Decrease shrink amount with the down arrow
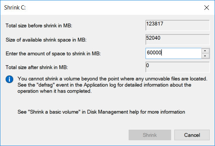This screenshot has height=146, width=215. [205, 56]
